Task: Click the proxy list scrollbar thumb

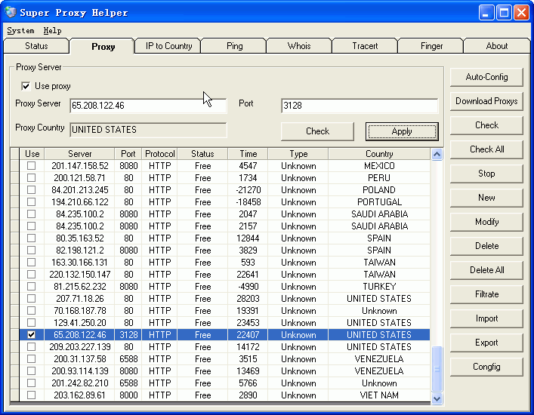Action: [x=437, y=369]
